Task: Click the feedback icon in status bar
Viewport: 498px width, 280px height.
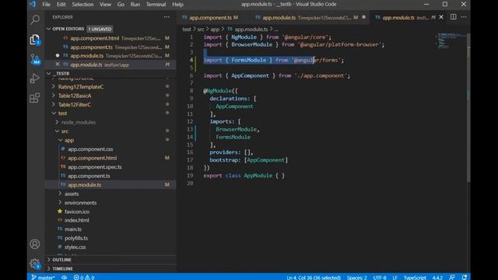Action: [452, 277]
